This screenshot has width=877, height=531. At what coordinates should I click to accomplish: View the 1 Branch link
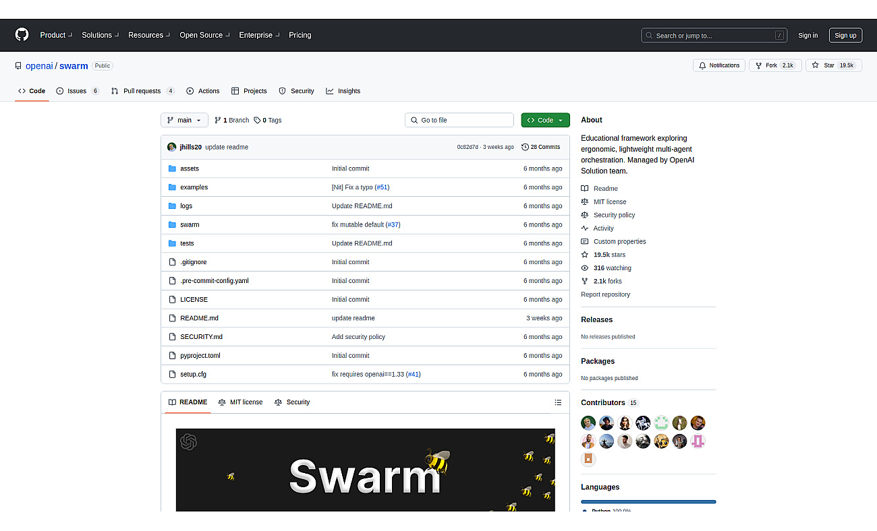click(x=231, y=120)
